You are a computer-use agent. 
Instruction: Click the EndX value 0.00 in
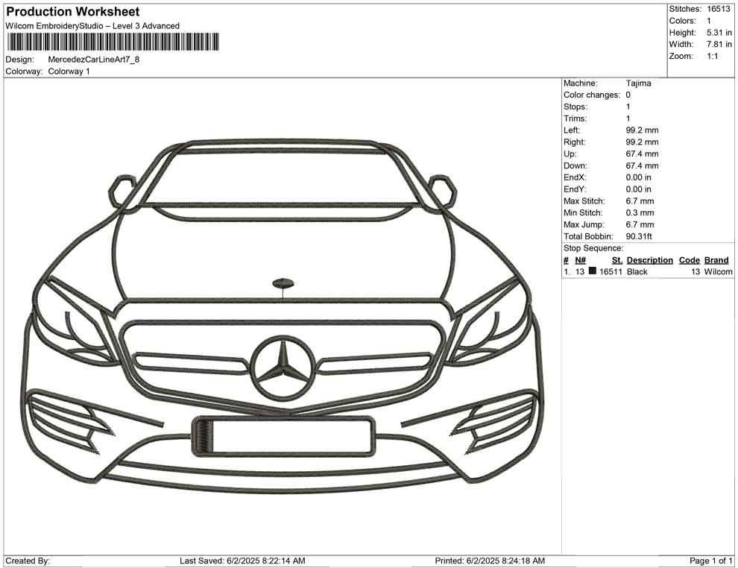tap(639, 177)
